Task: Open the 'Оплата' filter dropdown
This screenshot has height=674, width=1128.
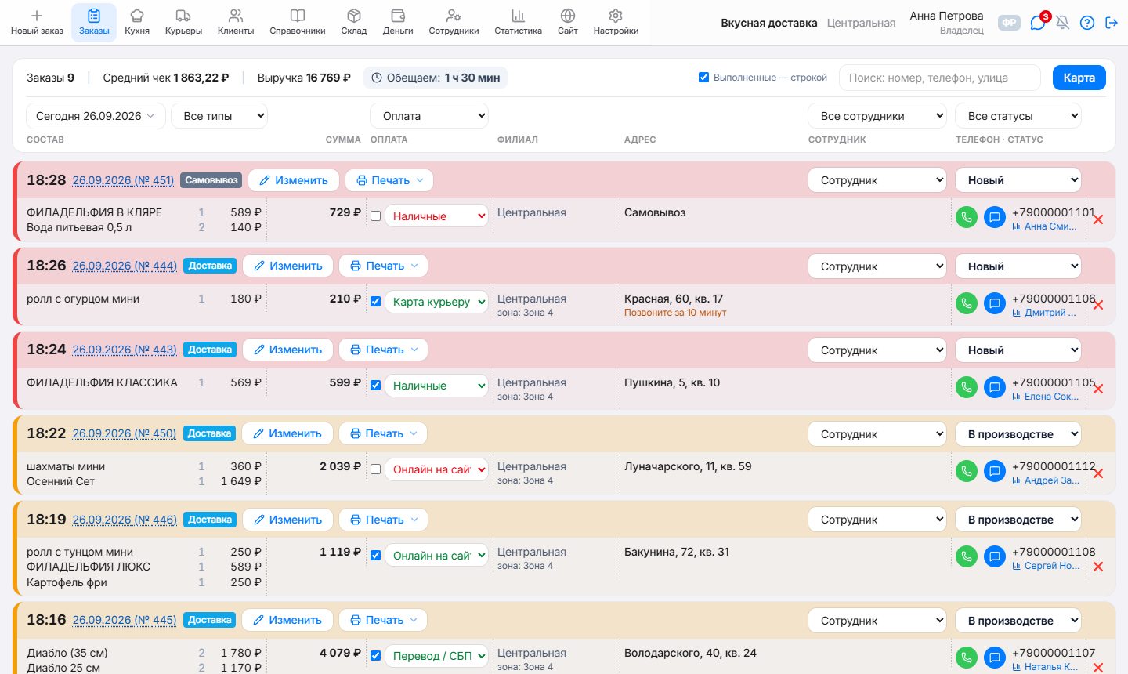Action: coord(429,116)
